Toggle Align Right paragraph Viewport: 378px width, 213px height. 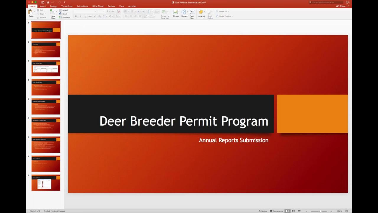coord(135,16)
